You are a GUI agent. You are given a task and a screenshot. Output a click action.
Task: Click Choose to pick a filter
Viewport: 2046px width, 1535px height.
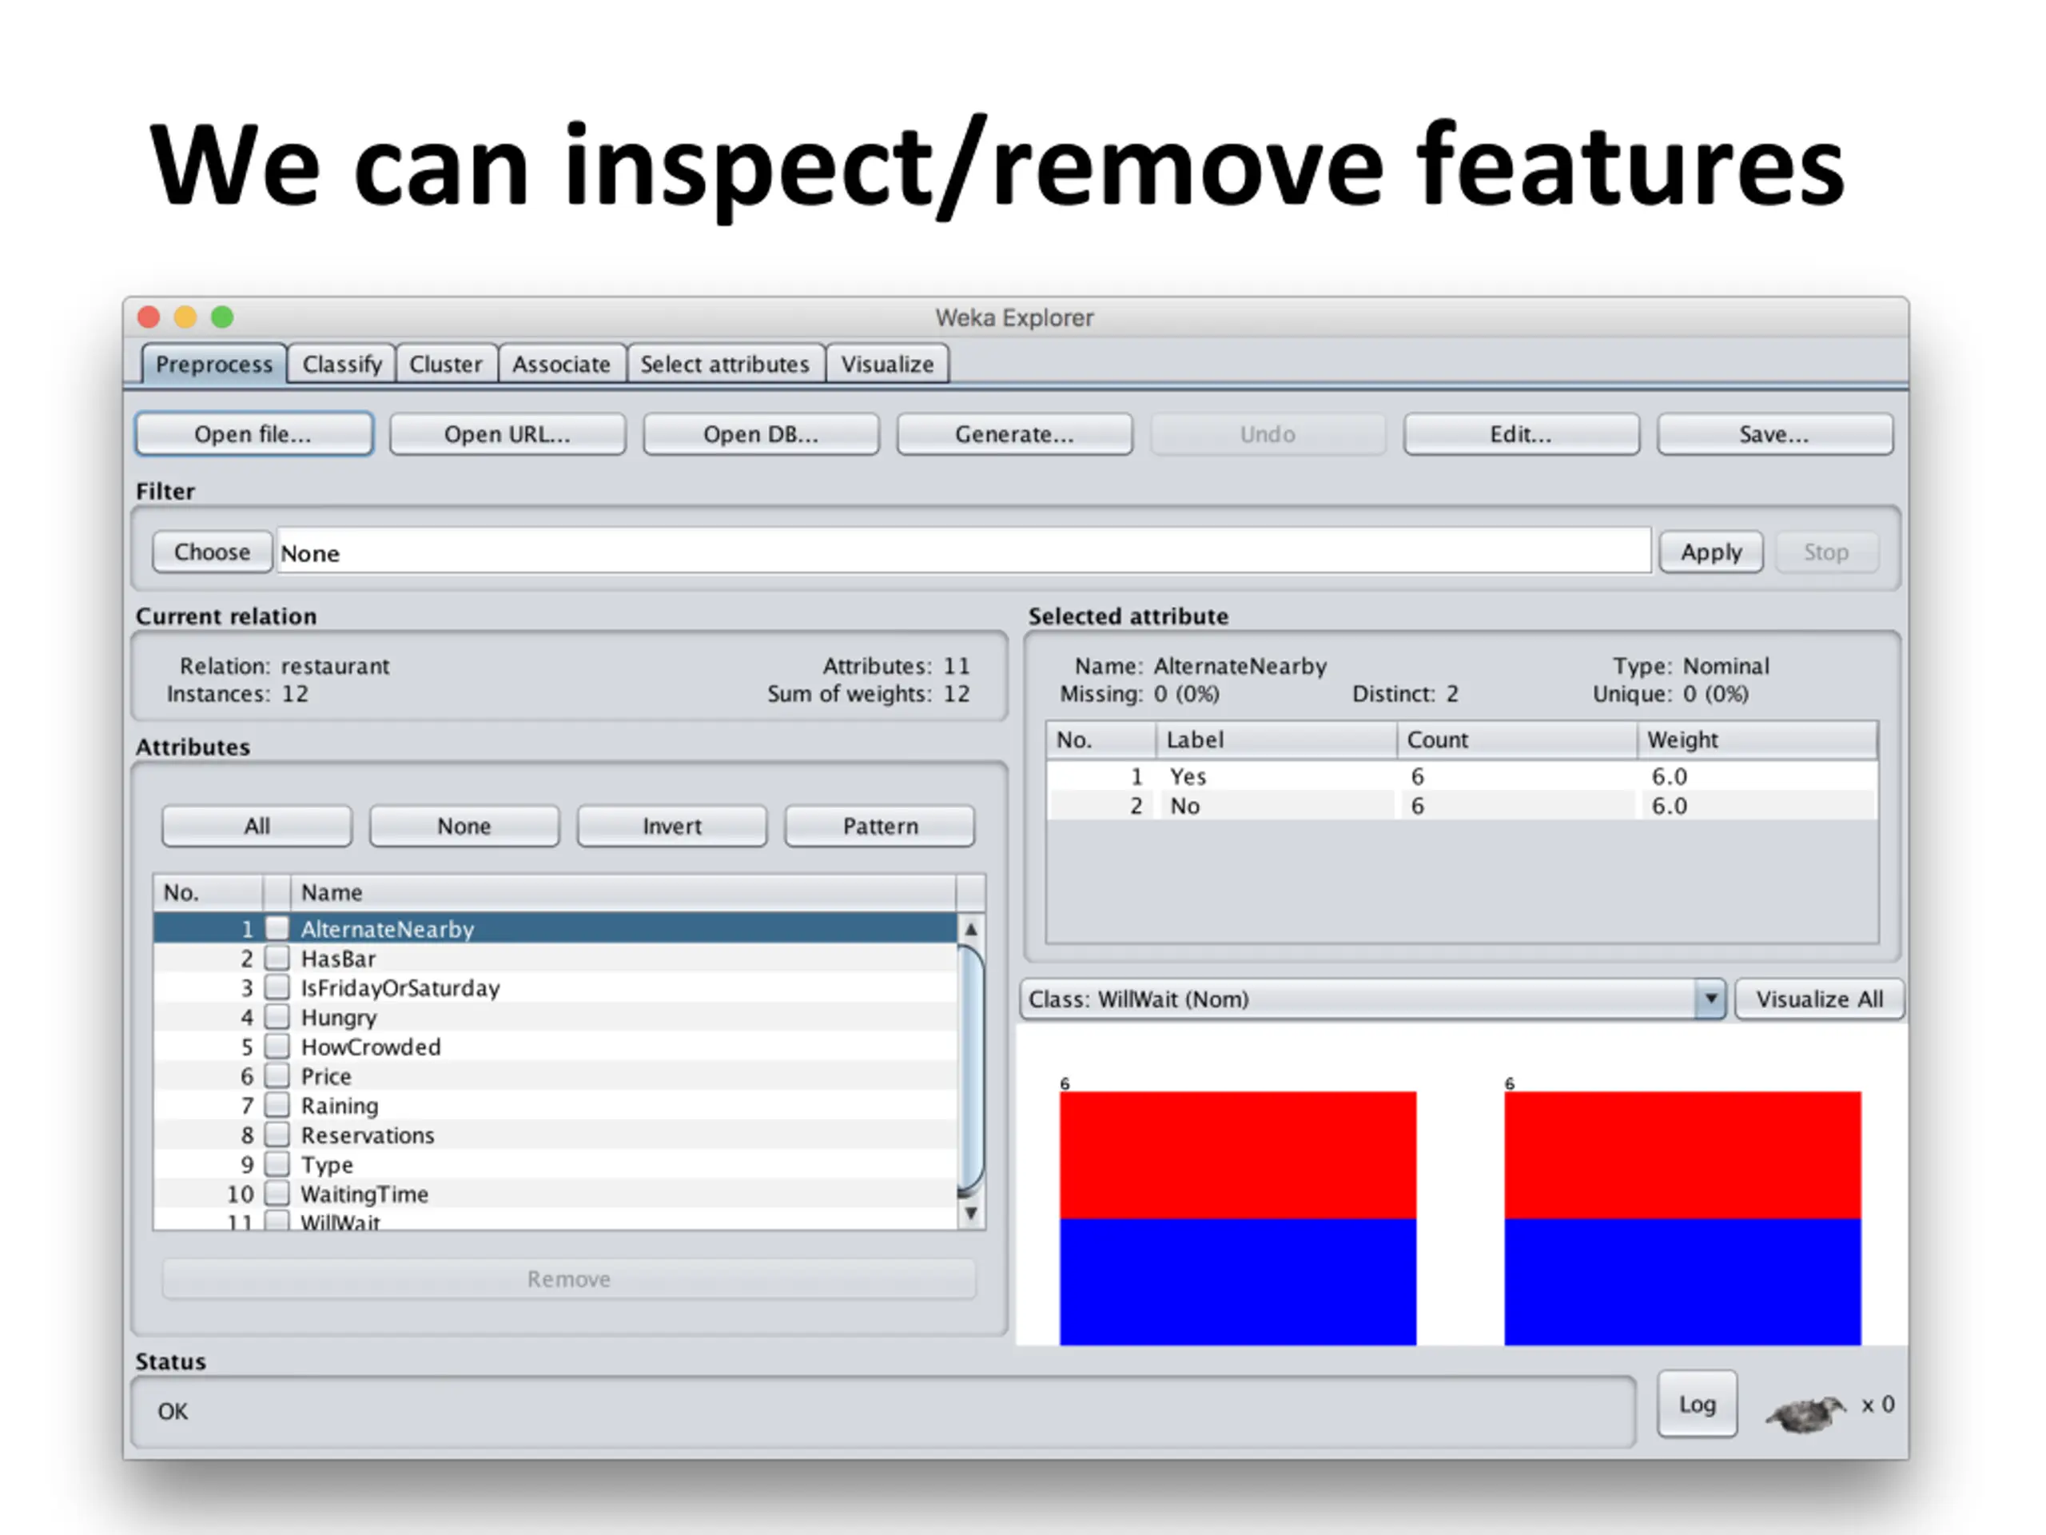point(212,552)
